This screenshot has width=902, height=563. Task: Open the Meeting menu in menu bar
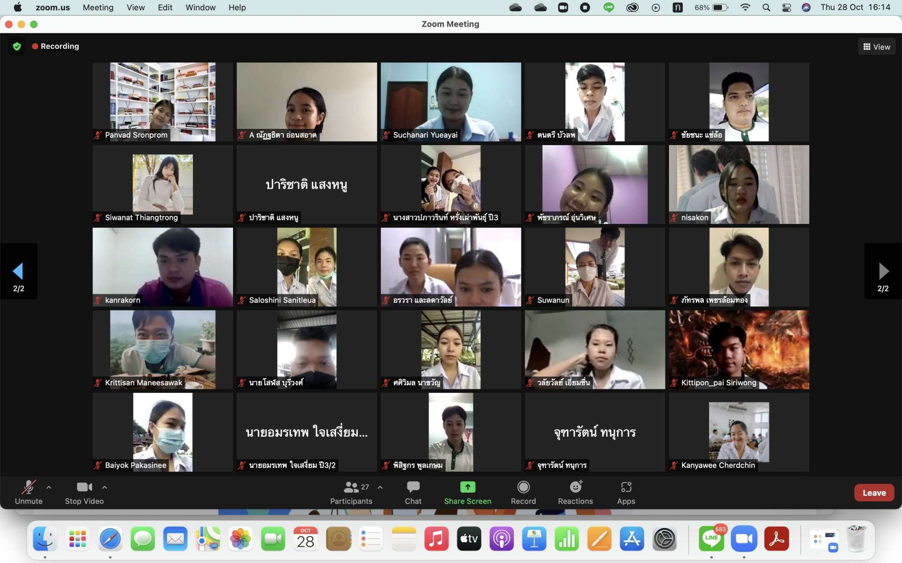click(98, 7)
